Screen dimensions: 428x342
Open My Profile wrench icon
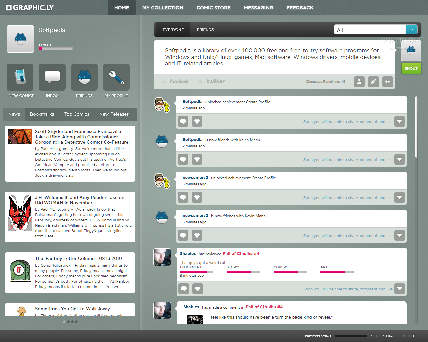click(116, 77)
